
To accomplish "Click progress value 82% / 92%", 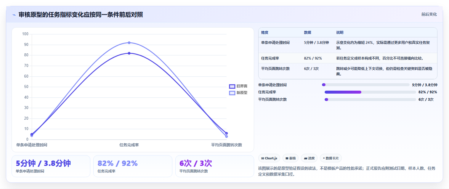I will [428, 92].
